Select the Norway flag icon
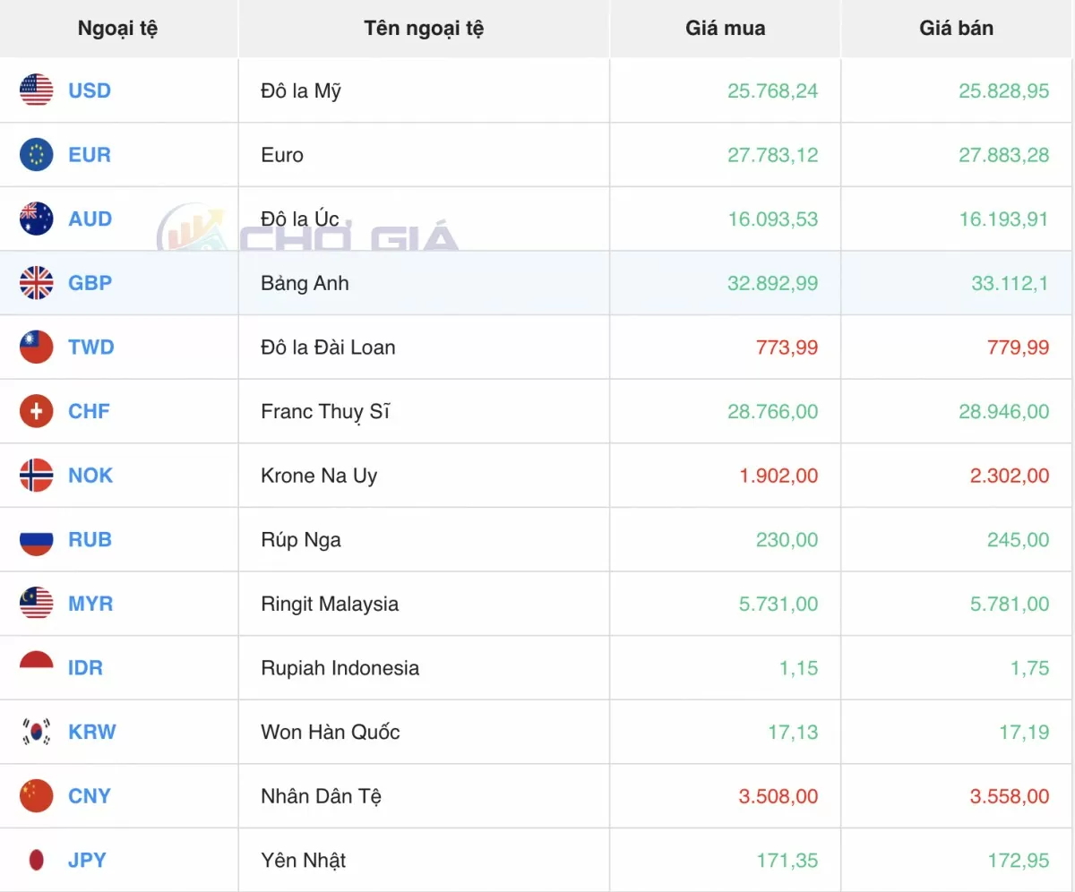Viewport: 1075px width, 892px height. tap(37, 475)
